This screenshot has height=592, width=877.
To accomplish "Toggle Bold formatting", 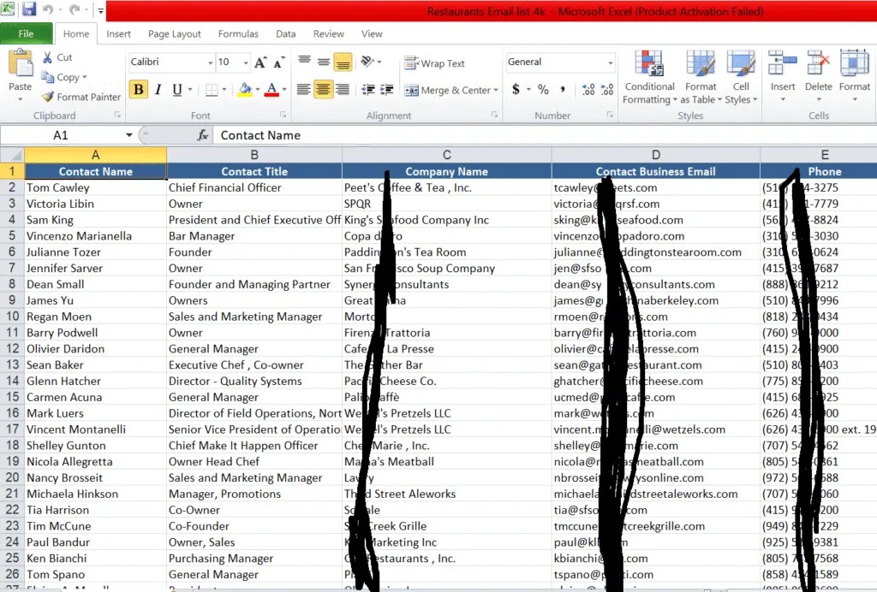I will [139, 89].
